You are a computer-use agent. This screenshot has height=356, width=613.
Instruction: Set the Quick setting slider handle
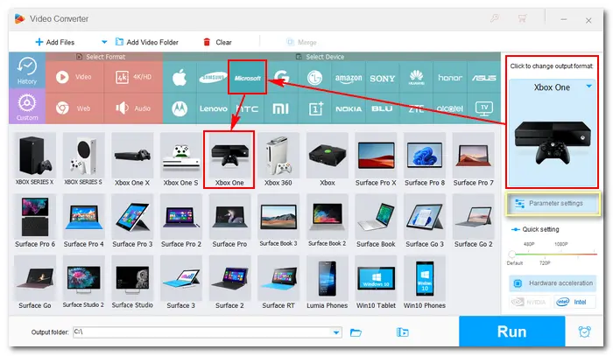click(x=511, y=255)
